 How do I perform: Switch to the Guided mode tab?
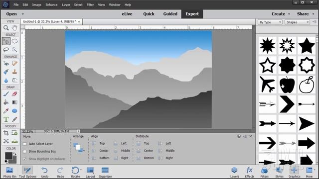[x=170, y=14]
